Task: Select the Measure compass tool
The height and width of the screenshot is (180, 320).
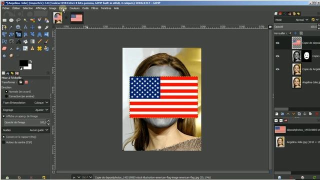Action: click(x=25, y=27)
